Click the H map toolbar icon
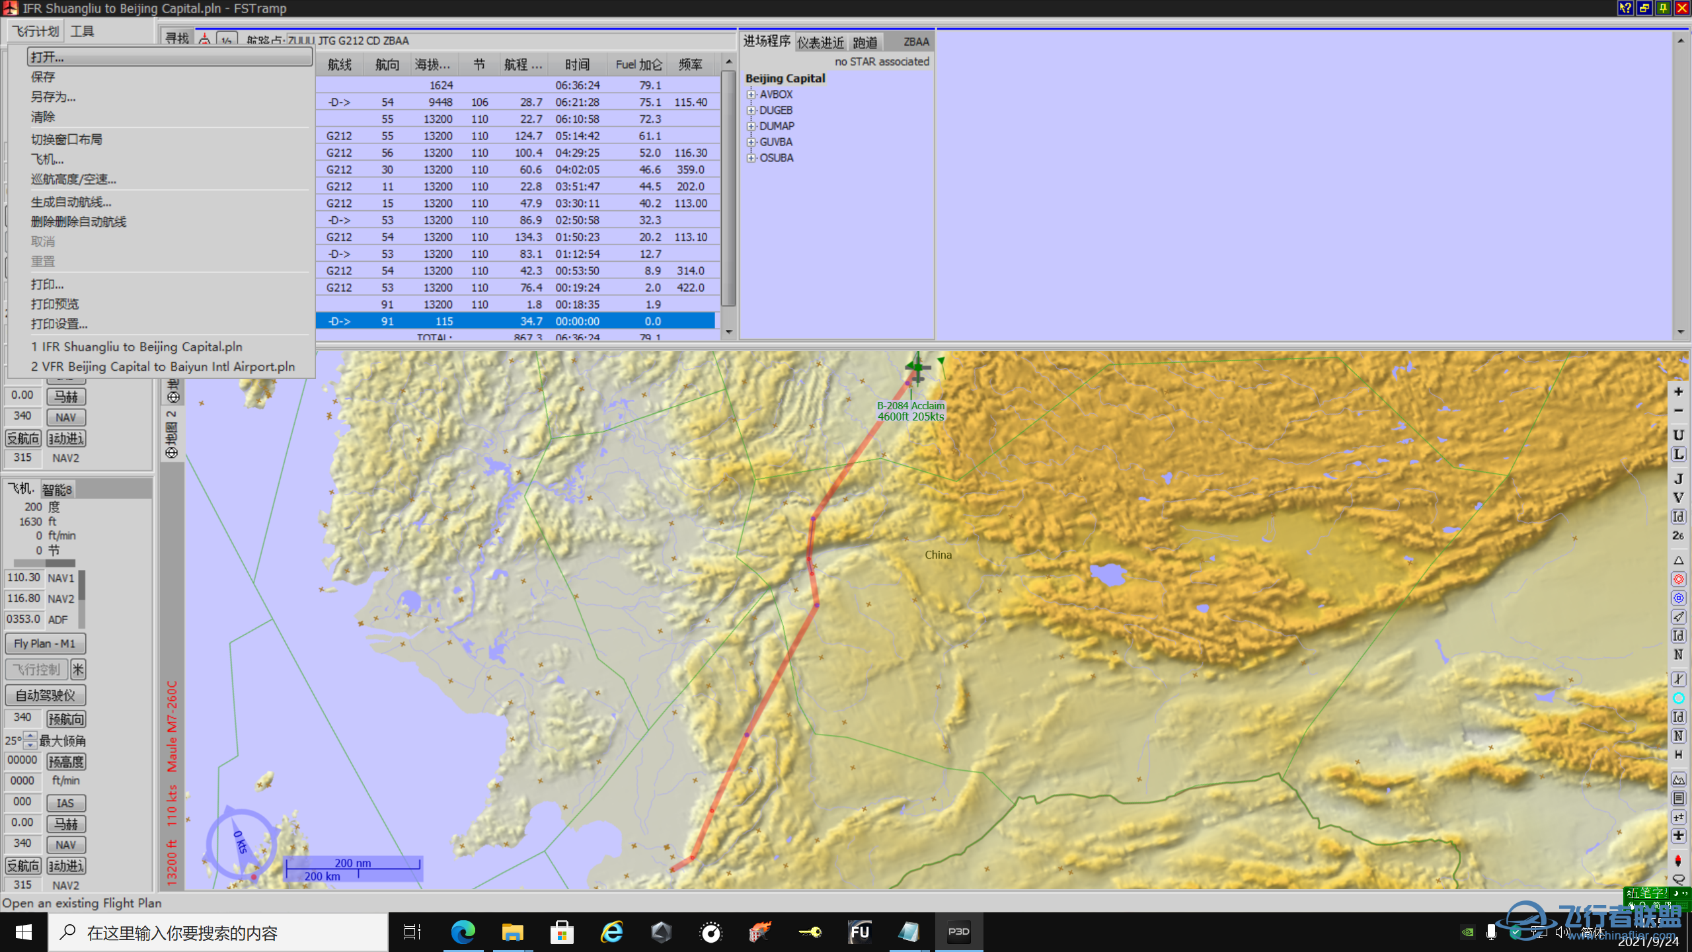 click(x=1678, y=754)
